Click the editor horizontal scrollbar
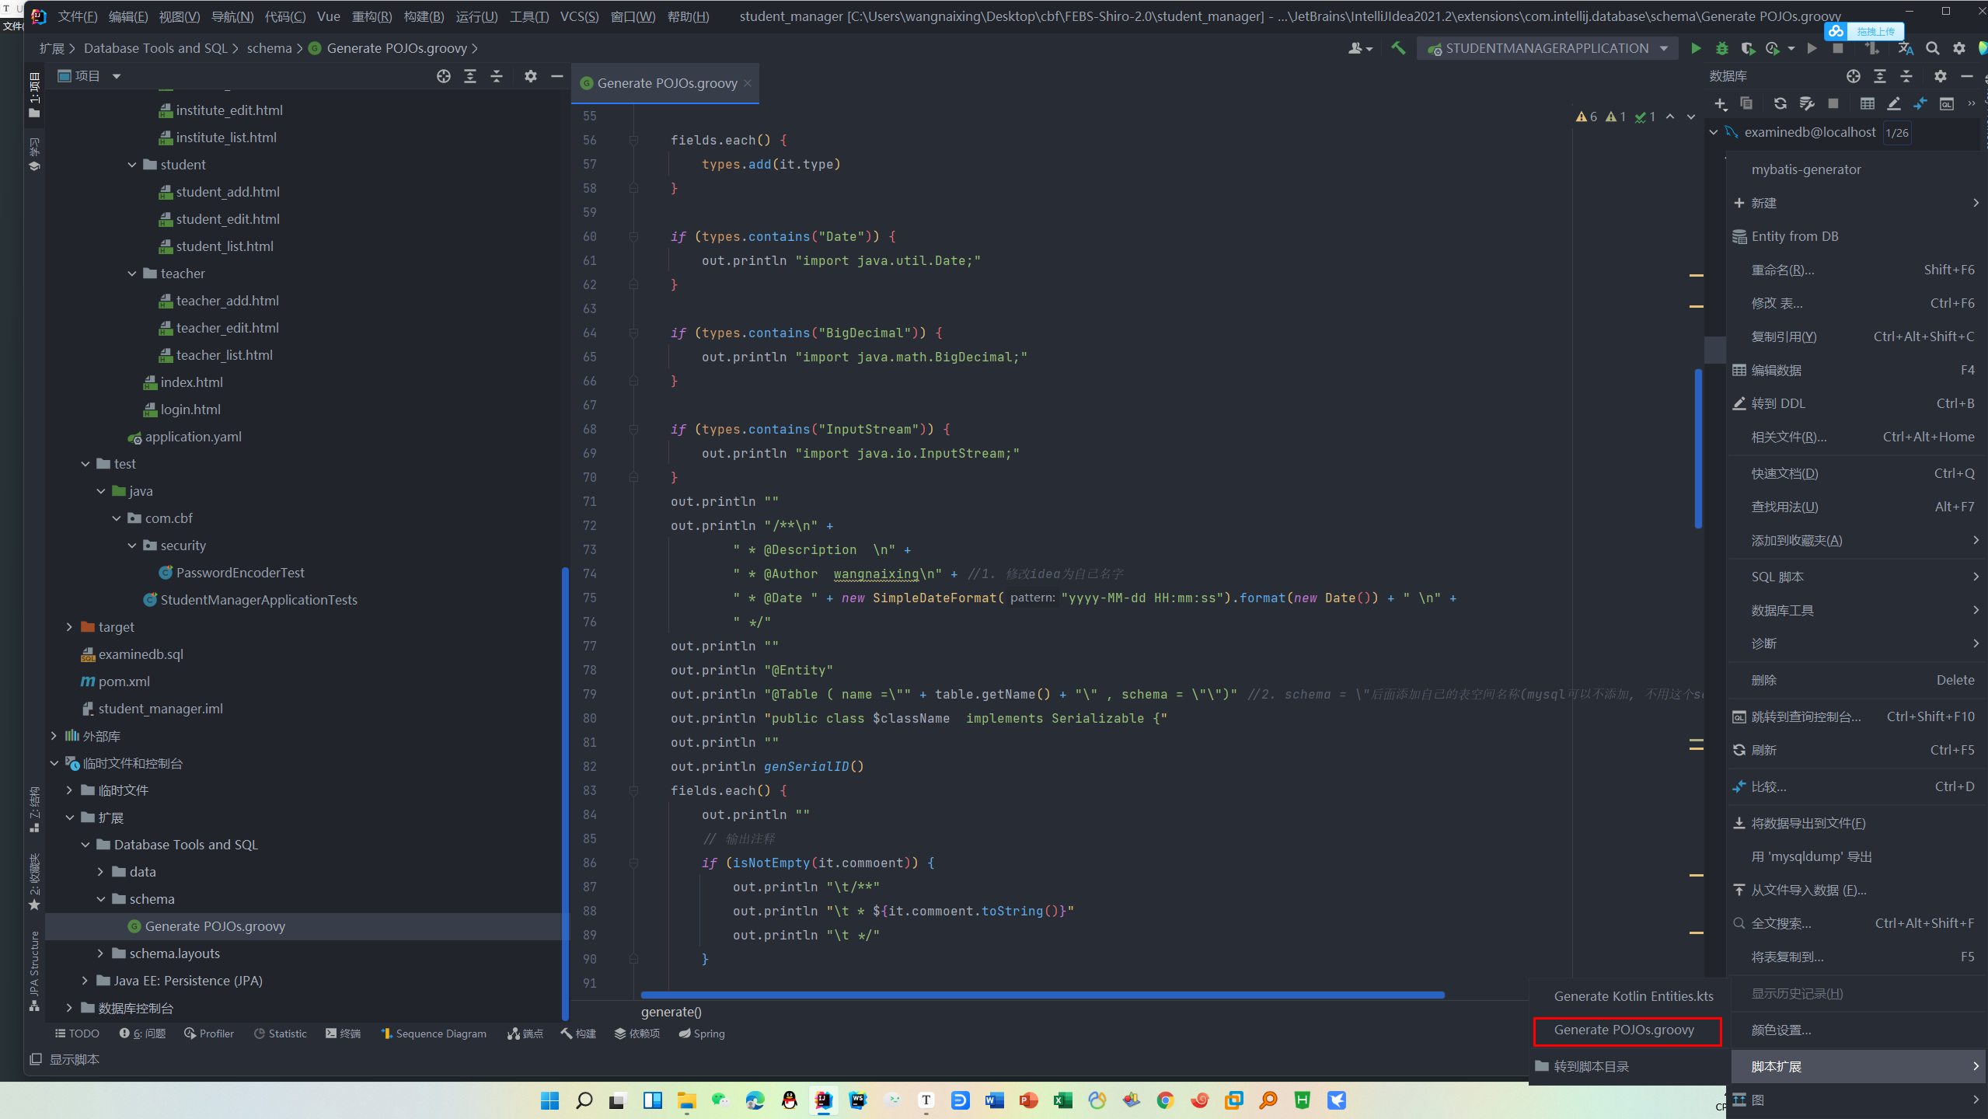This screenshot has height=1119, width=1988. pyautogui.click(x=1041, y=995)
